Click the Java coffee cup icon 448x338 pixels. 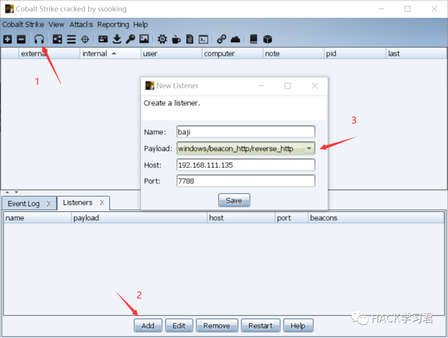pyautogui.click(x=176, y=39)
